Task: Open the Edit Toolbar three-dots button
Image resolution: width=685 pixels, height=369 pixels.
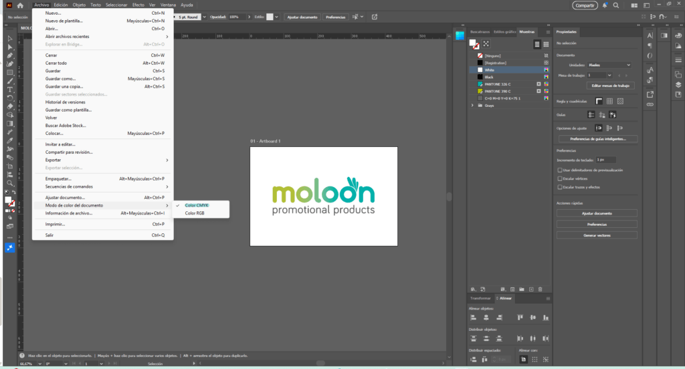Action: (x=9, y=238)
